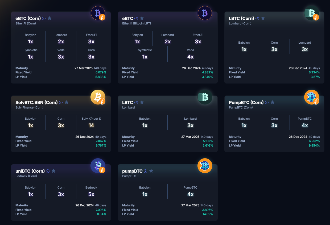
Task: Toggle the favorite star on uniBTC (Corn)
Action: [x=53, y=171]
